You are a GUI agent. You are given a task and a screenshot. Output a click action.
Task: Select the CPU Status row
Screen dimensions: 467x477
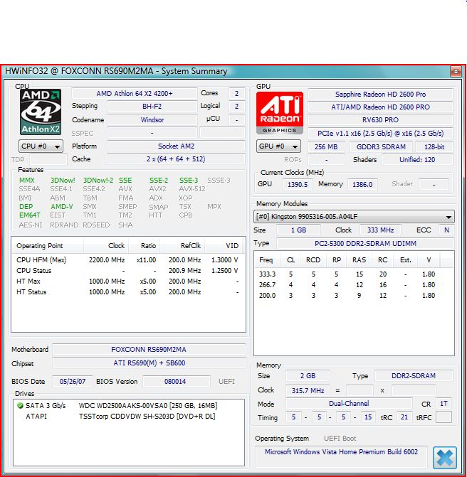127,271
